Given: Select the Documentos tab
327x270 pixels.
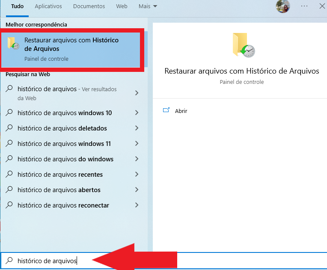Looking at the screenshot, I should point(89,6).
